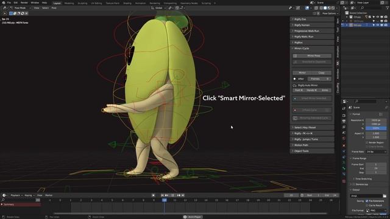The width and height of the screenshot is (390, 219).
Task: Open the viewport Select menu
Action: 45,8
